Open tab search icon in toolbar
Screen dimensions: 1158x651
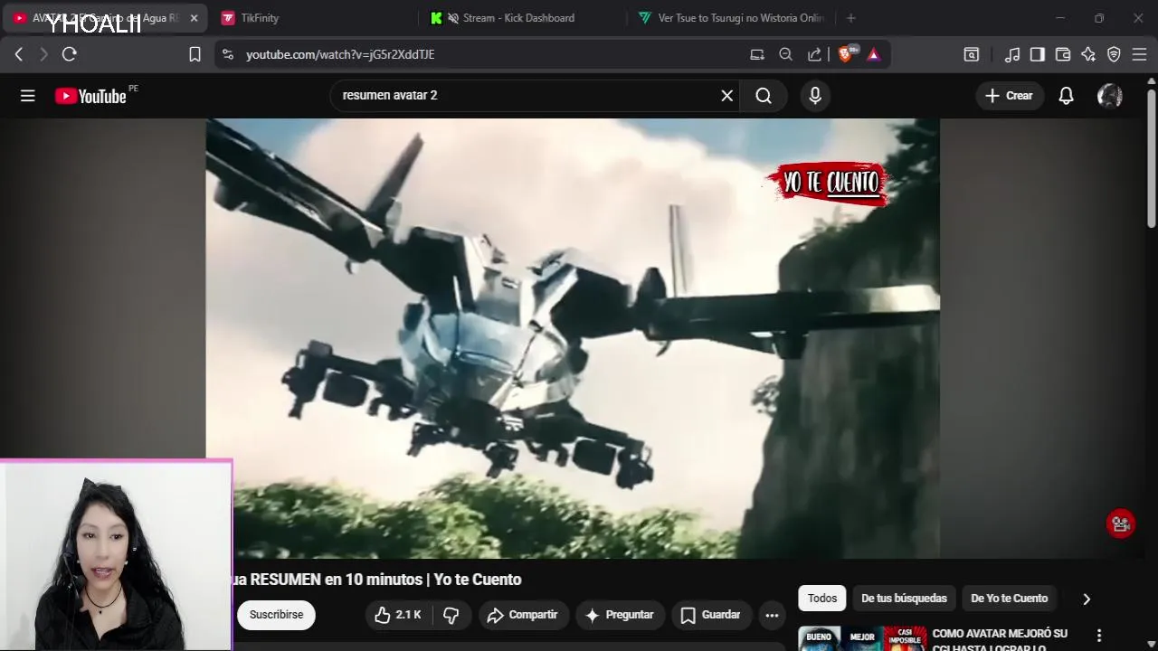[972, 54]
